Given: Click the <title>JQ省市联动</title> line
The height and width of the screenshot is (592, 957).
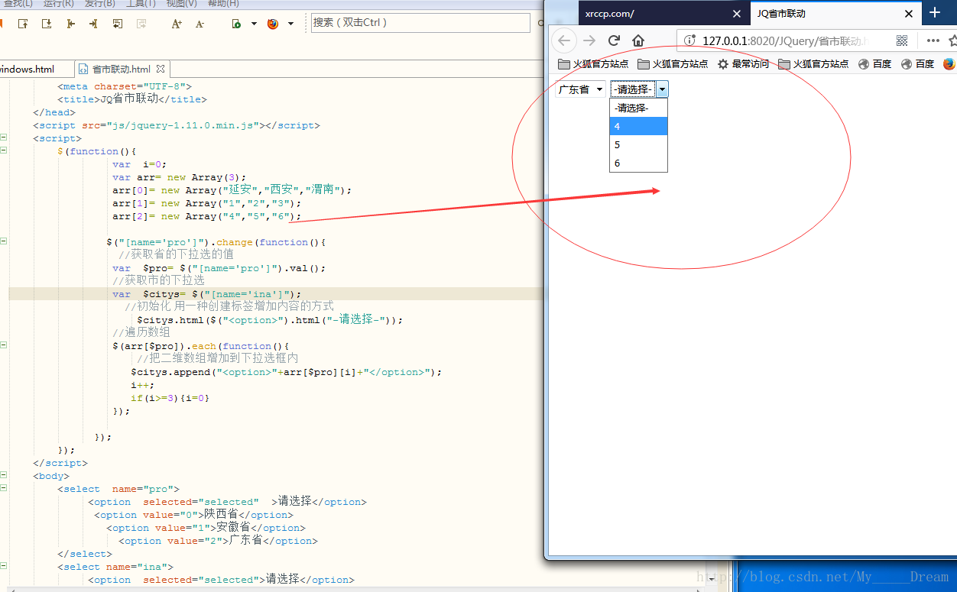Looking at the screenshot, I should click(x=132, y=99).
